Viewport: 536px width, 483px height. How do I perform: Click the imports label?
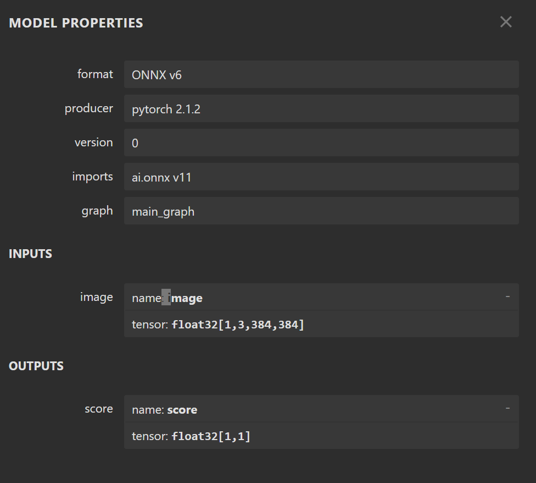pyautogui.click(x=92, y=176)
